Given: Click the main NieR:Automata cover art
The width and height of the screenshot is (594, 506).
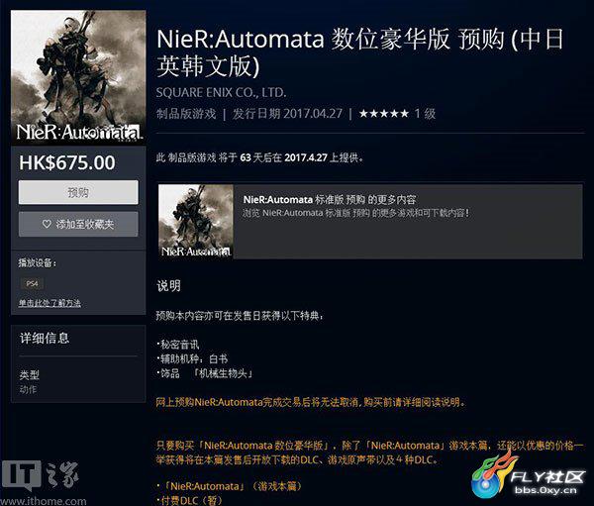Looking at the screenshot, I should click(78, 77).
